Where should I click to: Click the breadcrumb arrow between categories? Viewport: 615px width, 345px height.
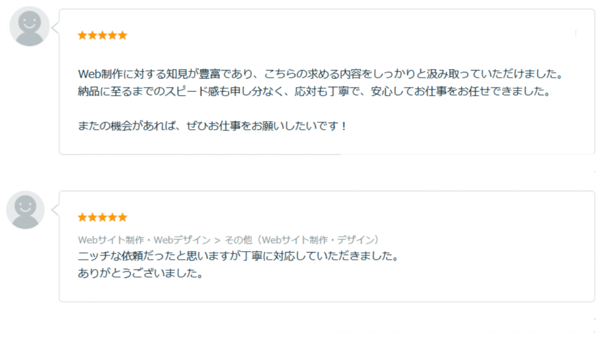(217, 240)
